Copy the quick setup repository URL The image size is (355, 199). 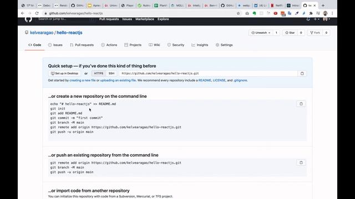tap(302, 74)
